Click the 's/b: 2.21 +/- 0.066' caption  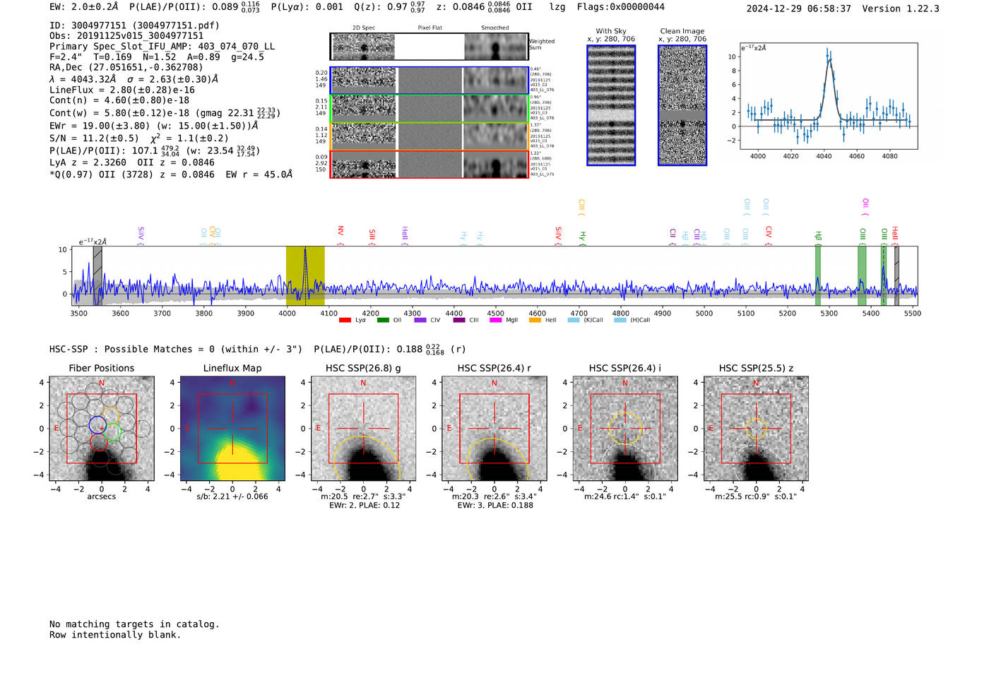232,496
